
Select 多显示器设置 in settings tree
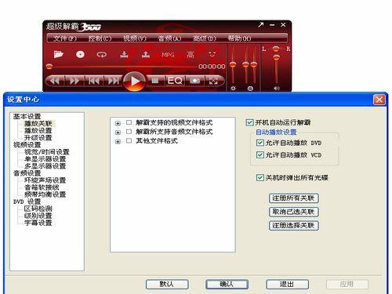[x=45, y=166]
